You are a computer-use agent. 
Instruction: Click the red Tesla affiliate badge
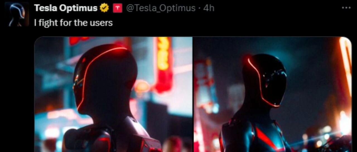click(x=117, y=8)
